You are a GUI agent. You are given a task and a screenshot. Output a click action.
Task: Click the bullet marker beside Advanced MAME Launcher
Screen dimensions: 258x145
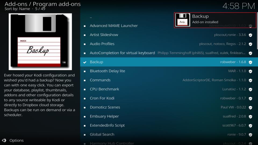pyautogui.click(x=85, y=26)
